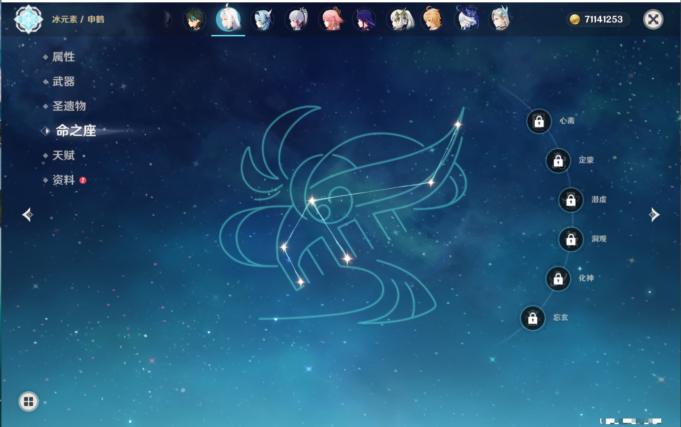Close the character screen

pos(653,19)
